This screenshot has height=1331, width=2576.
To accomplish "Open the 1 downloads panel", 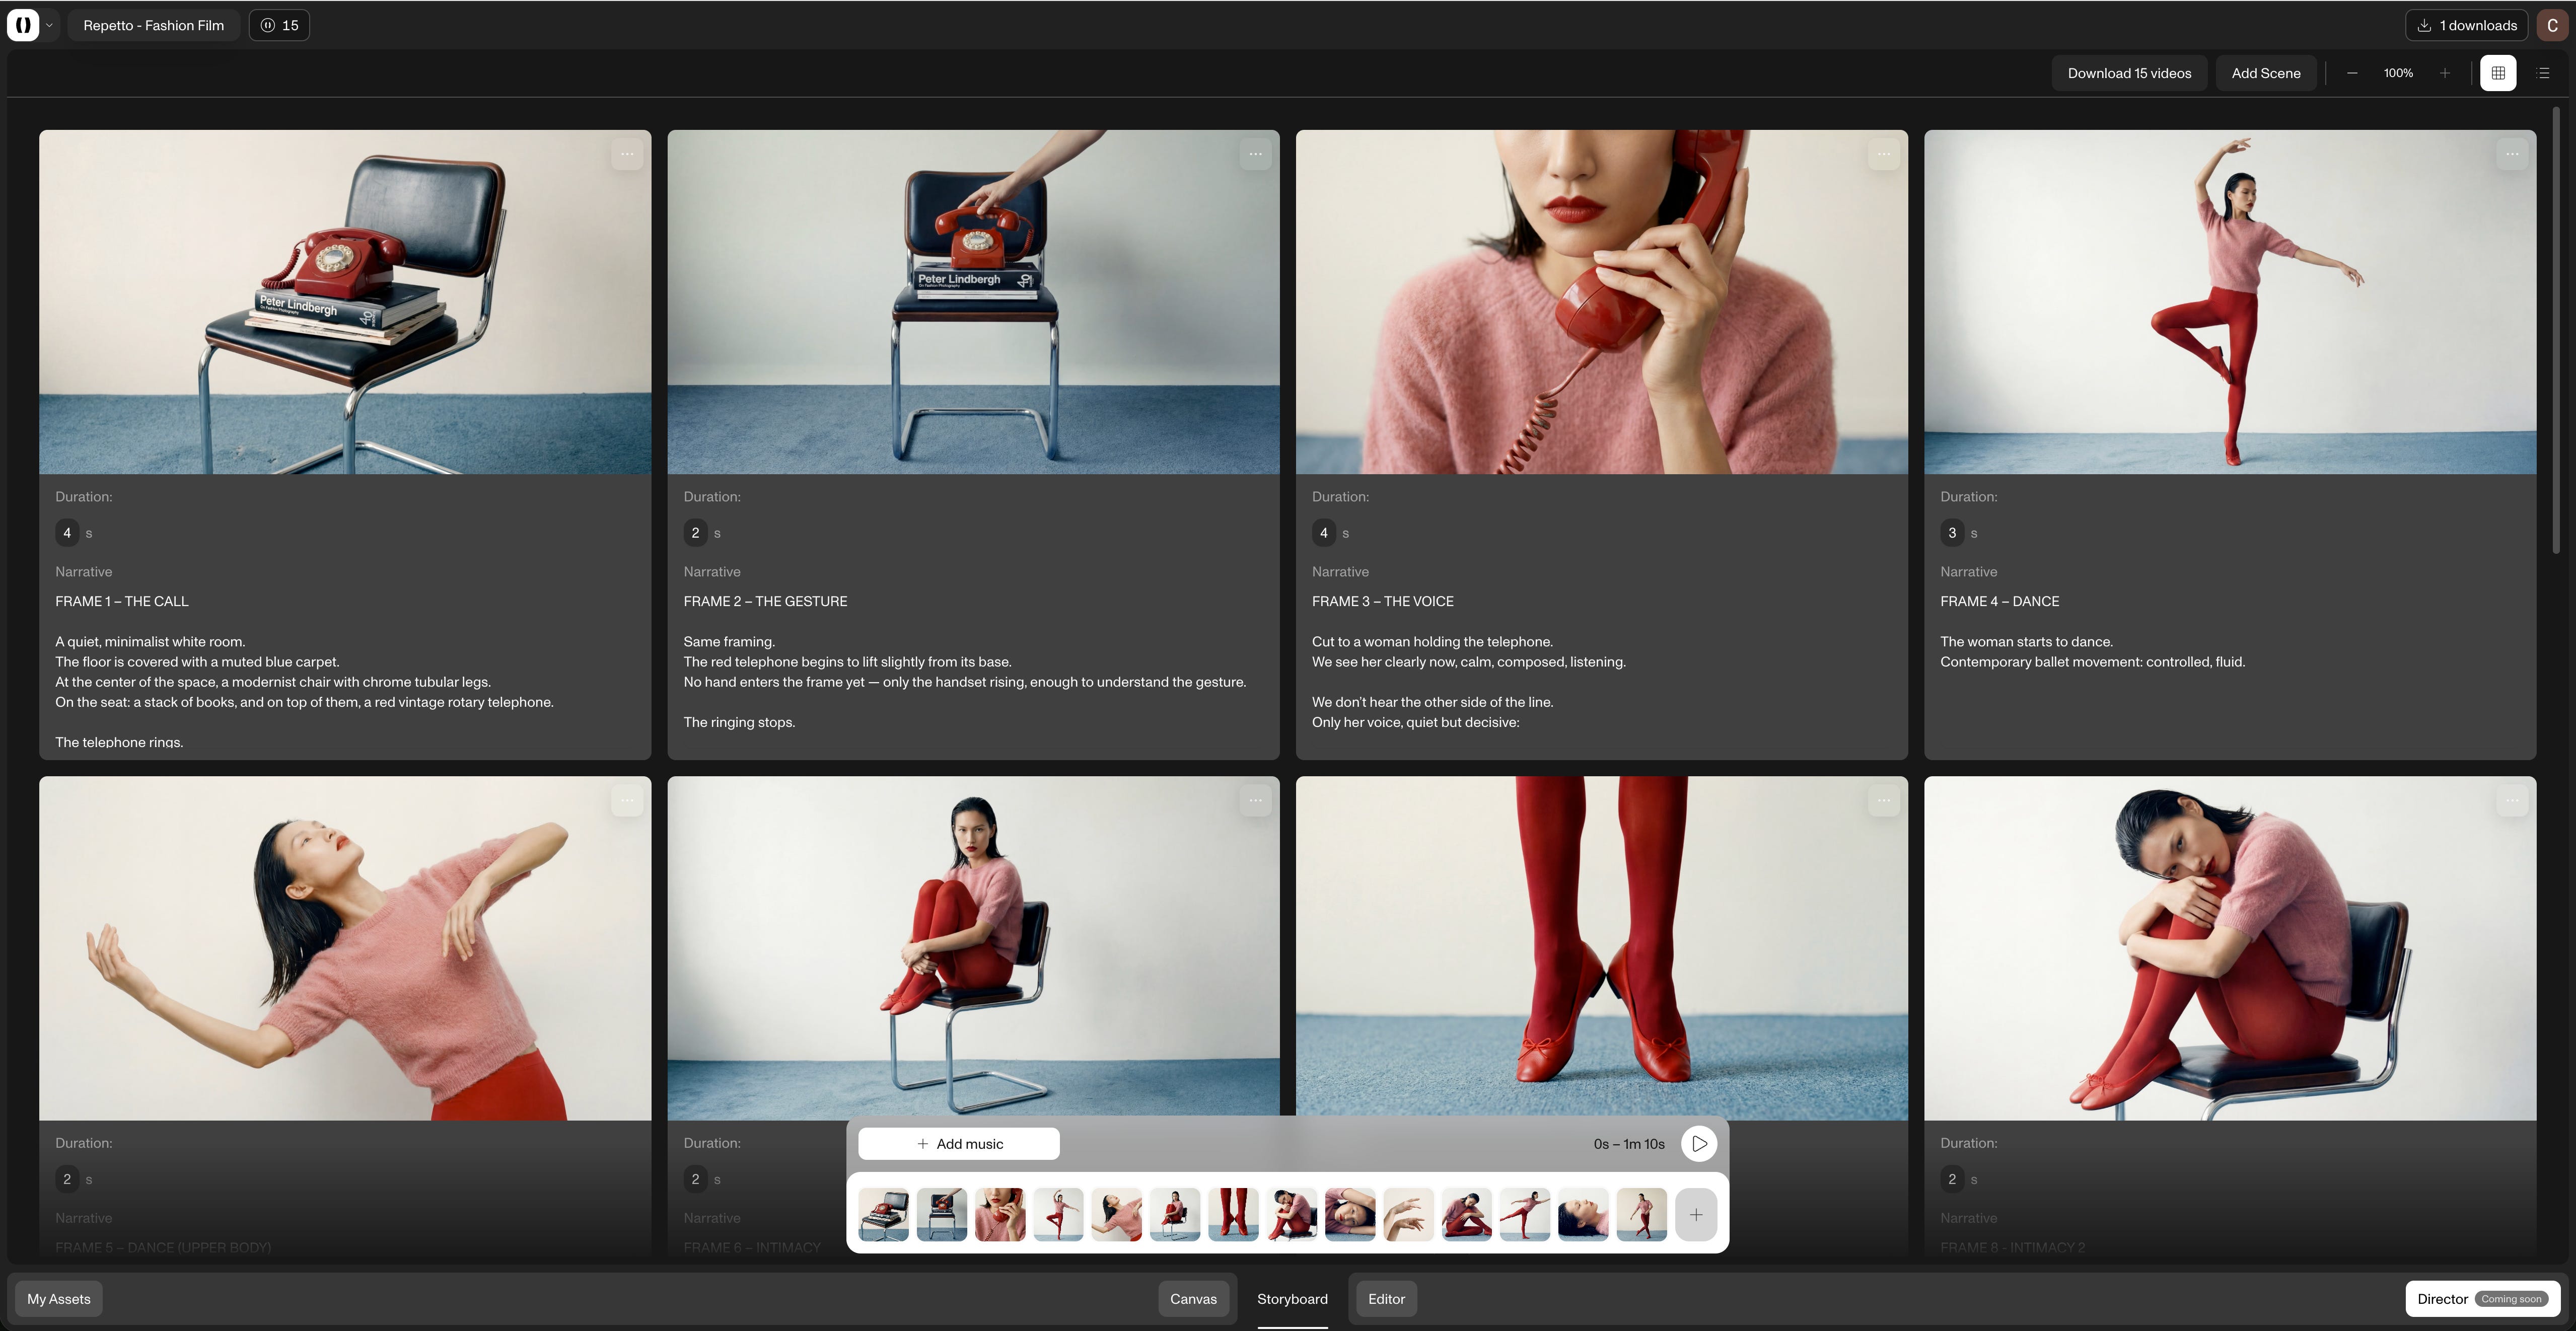I will click(x=2466, y=26).
